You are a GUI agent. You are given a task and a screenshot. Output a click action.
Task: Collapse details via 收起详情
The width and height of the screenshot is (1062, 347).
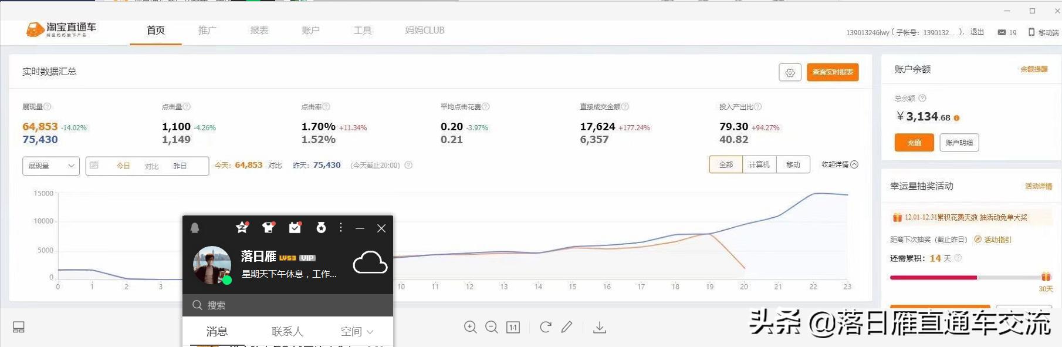840,164
